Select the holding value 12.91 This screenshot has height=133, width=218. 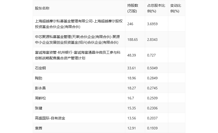[x=132, y=128]
